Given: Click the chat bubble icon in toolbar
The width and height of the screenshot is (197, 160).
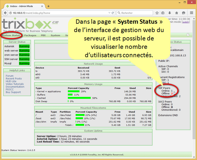Looking at the screenshot, I should point(183,13).
